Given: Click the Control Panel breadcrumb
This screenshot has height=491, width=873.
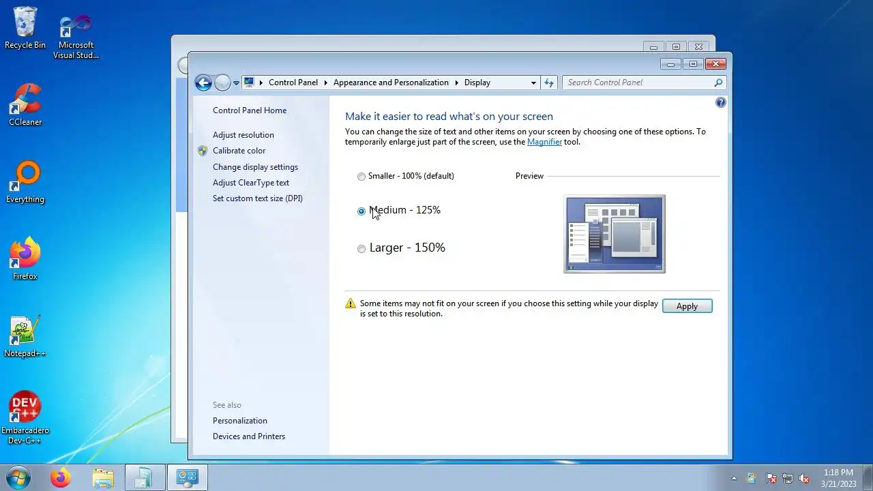Looking at the screenshot, I should pos(293,83).
